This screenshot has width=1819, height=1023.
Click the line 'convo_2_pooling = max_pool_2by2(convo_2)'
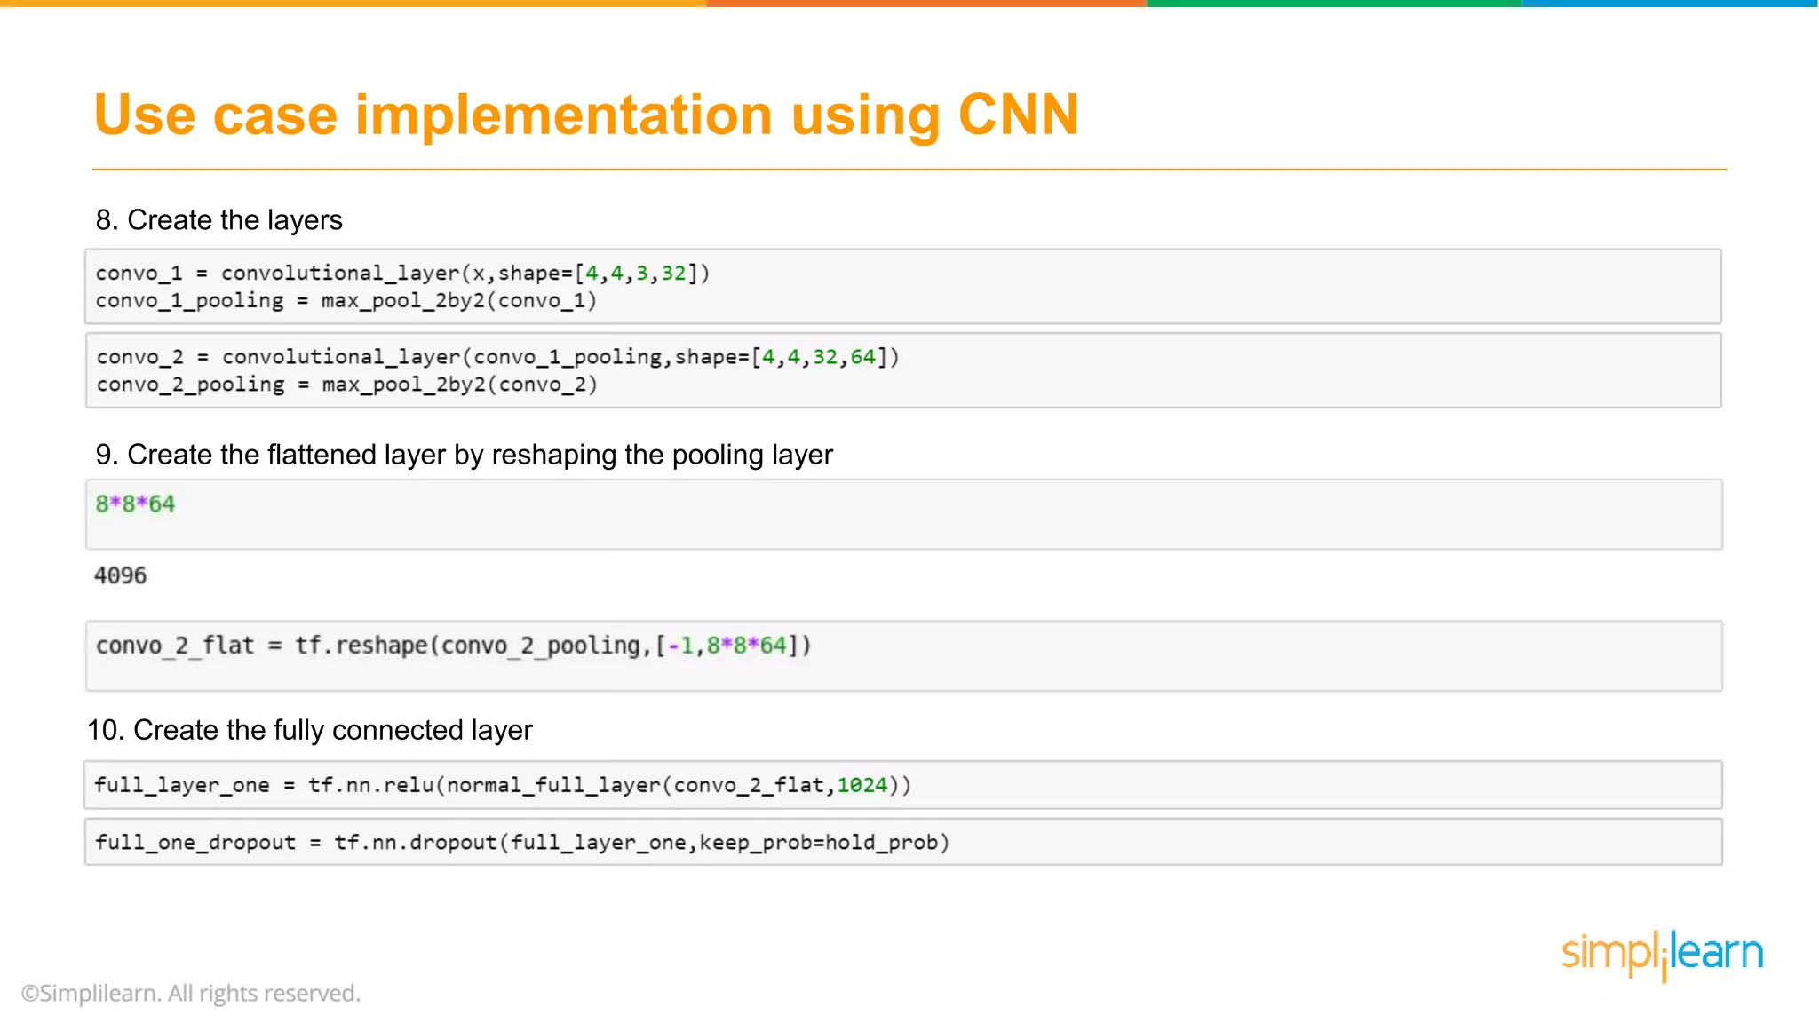tap(346, 384)
